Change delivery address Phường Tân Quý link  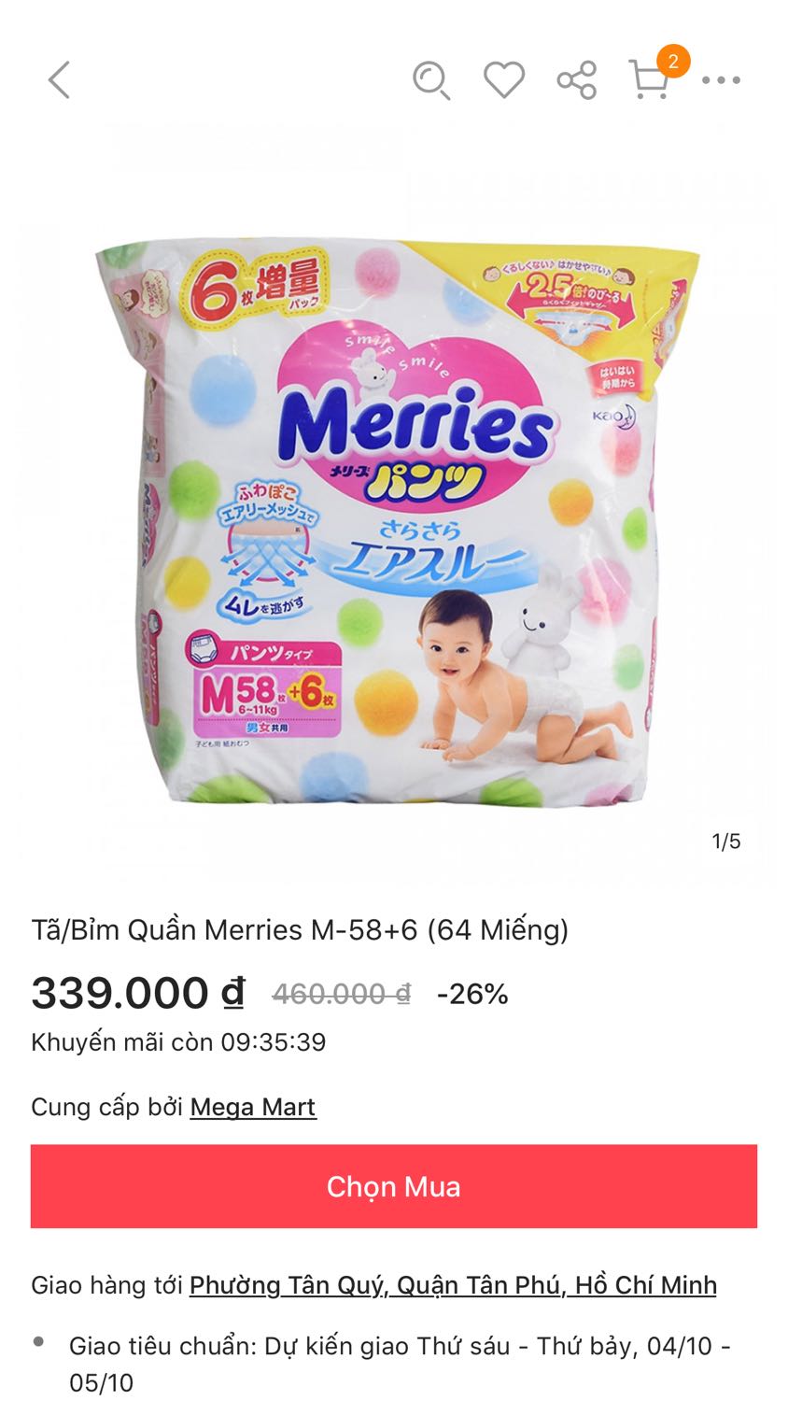click(453, 1285)
